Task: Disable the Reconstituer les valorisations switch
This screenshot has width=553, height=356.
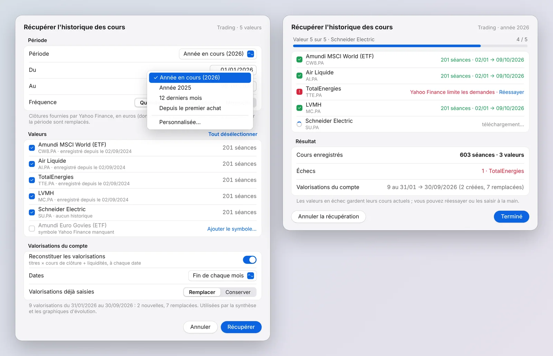Action: (250, 260)
